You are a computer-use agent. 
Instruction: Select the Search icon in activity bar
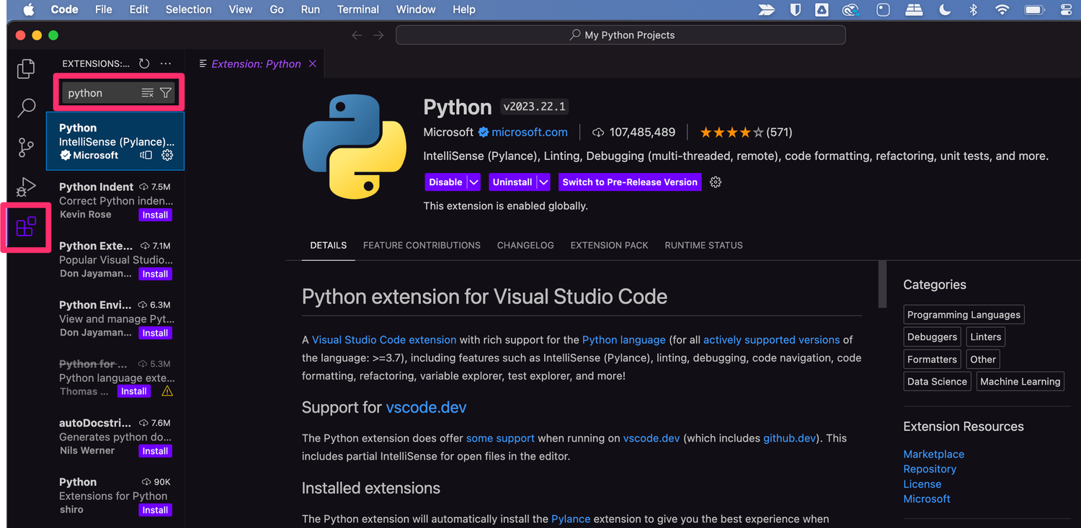click(x=26, y=107)
